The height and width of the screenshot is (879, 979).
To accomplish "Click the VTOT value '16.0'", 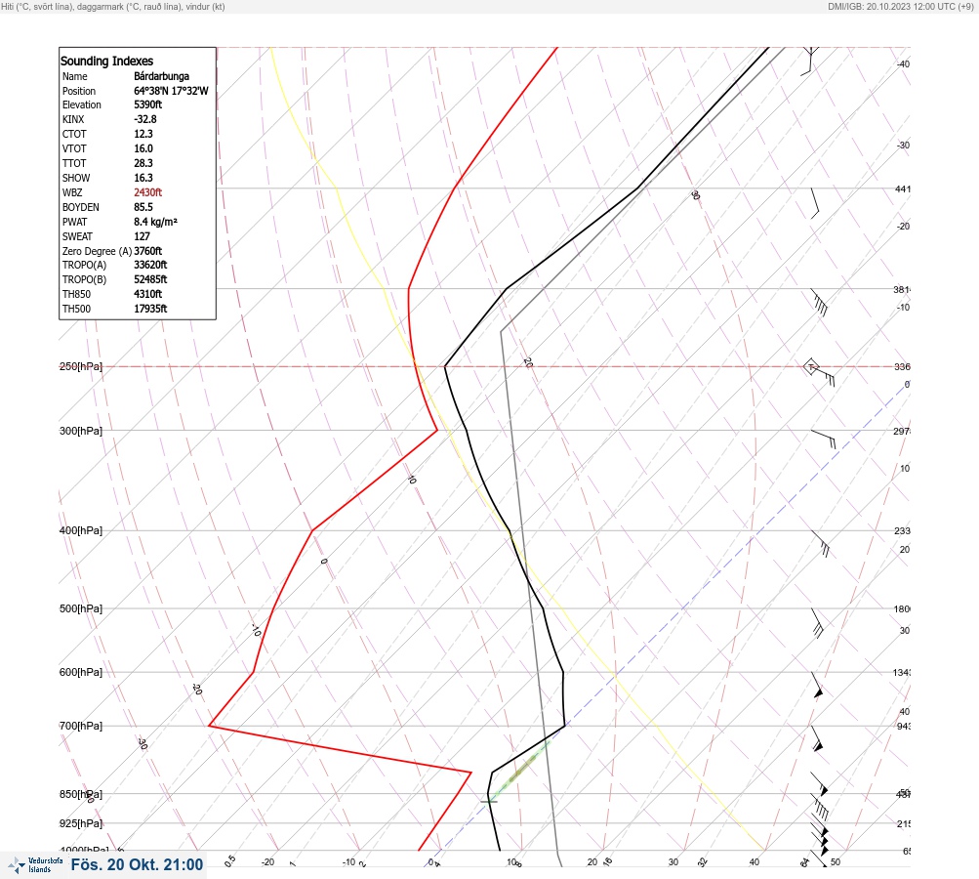I will click(143, 148).
